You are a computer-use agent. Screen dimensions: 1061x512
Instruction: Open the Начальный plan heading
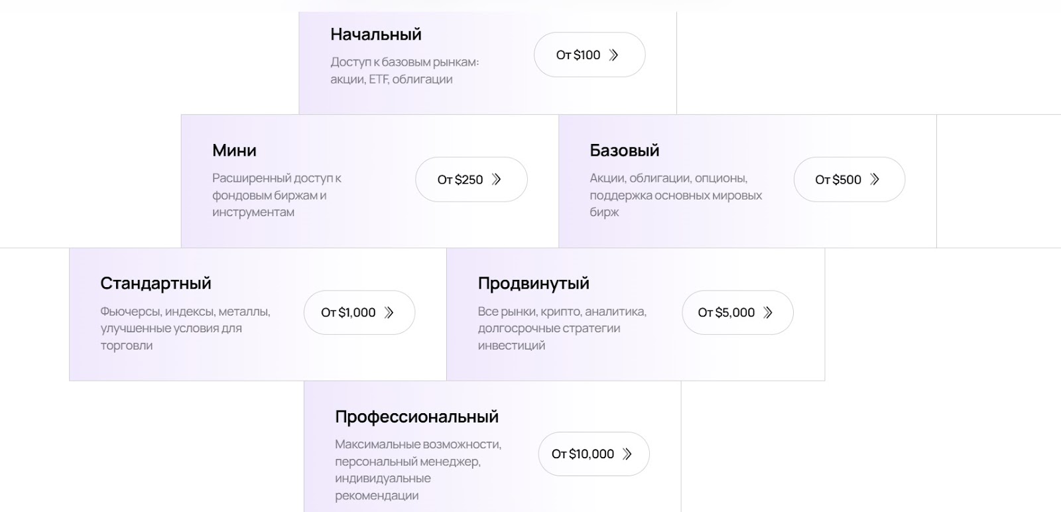pos(376,34)
